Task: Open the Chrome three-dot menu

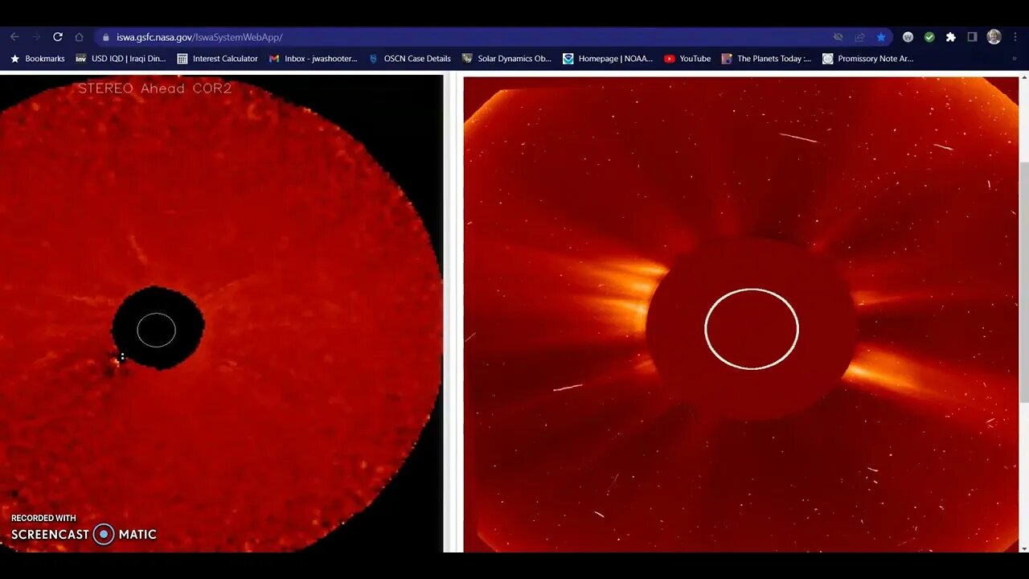Action: pyautogui.click(x=1016, y=37)
